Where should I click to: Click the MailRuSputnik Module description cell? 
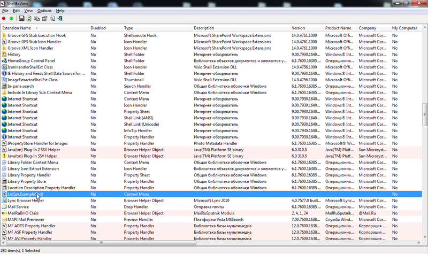[215, 213]
